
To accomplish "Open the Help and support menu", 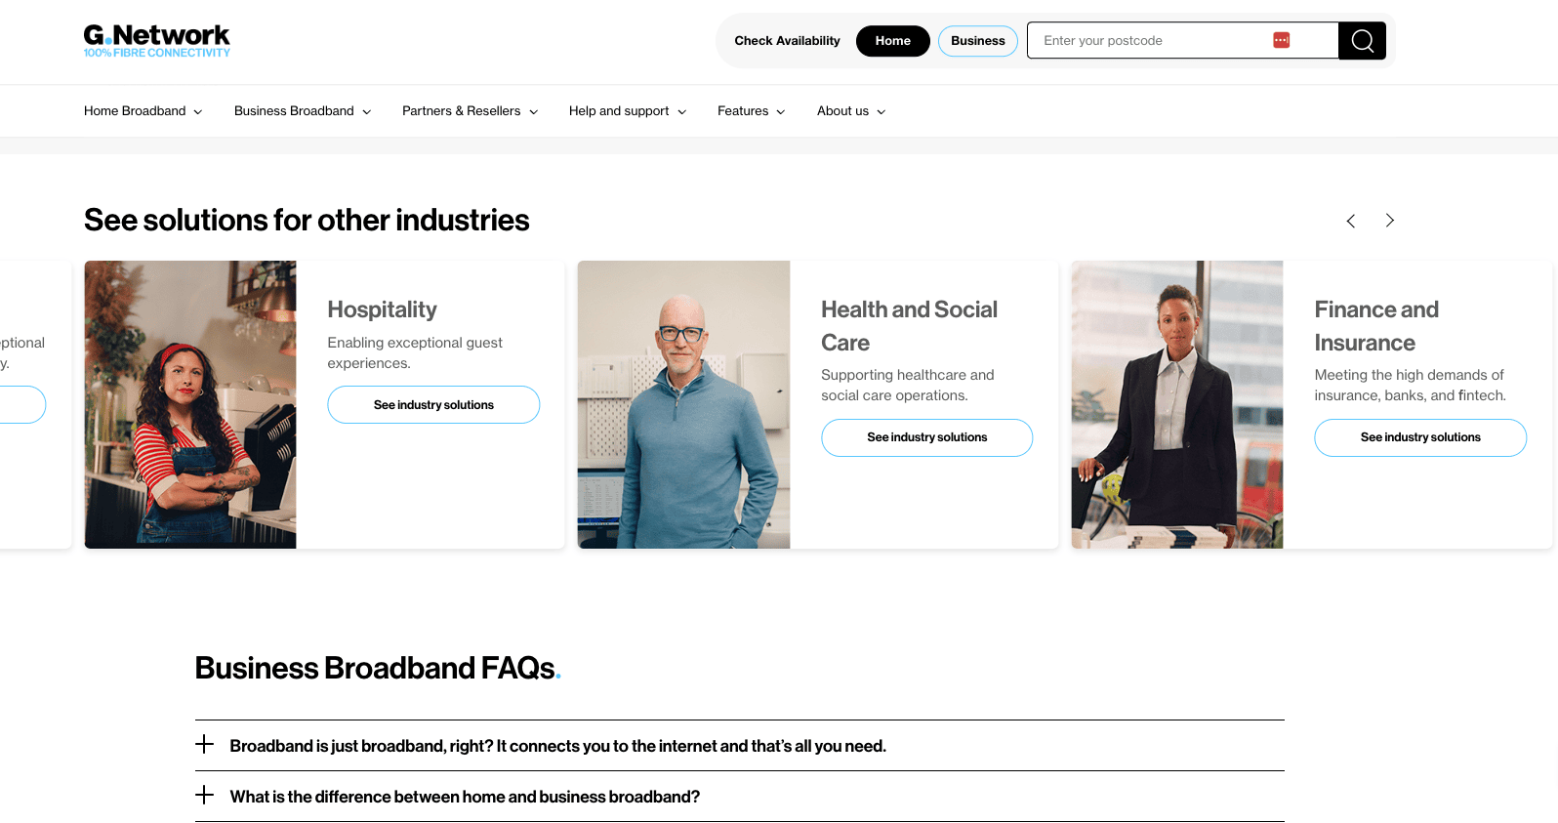I will [627, 111].
